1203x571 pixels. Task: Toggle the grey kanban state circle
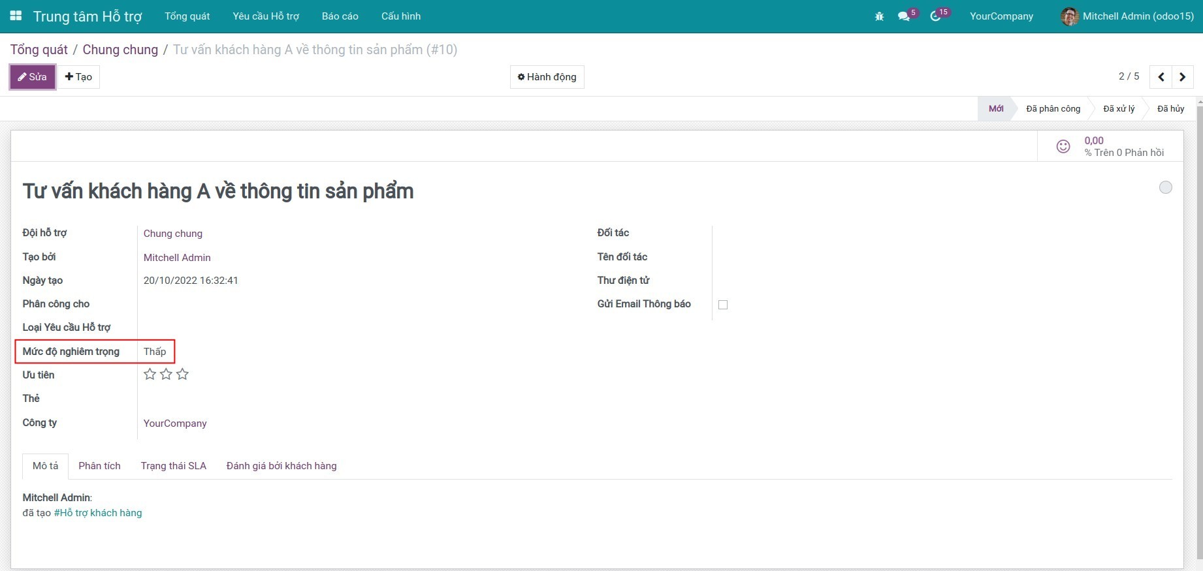1165,188
